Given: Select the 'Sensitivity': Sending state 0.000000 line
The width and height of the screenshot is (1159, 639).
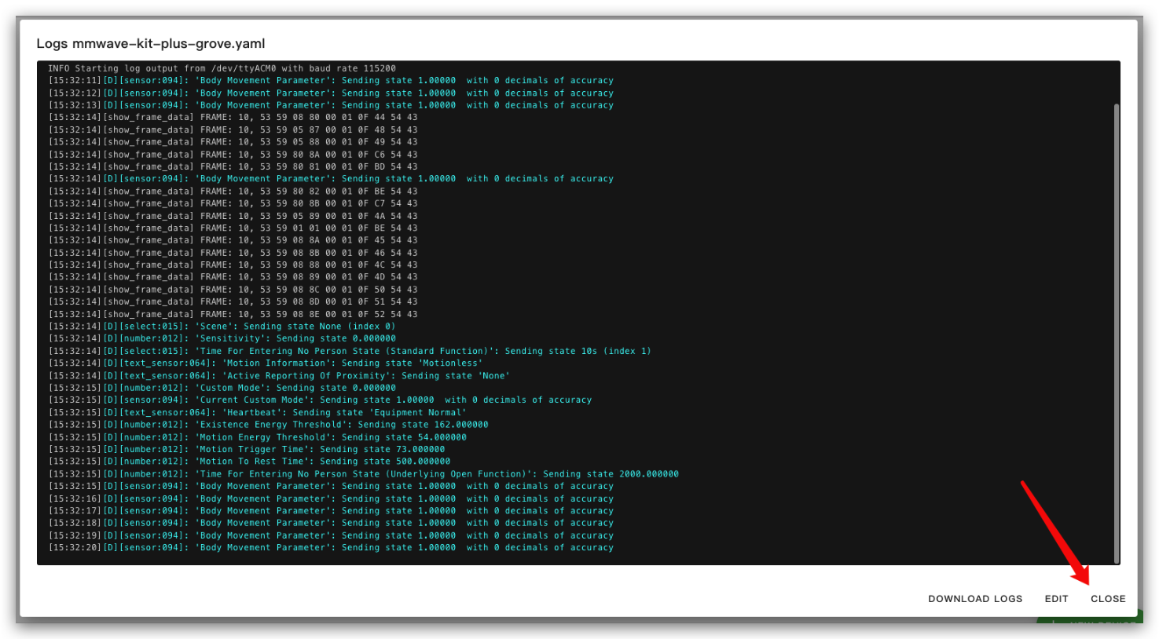Looking at the screenshot, I should [x=222, y=339].
